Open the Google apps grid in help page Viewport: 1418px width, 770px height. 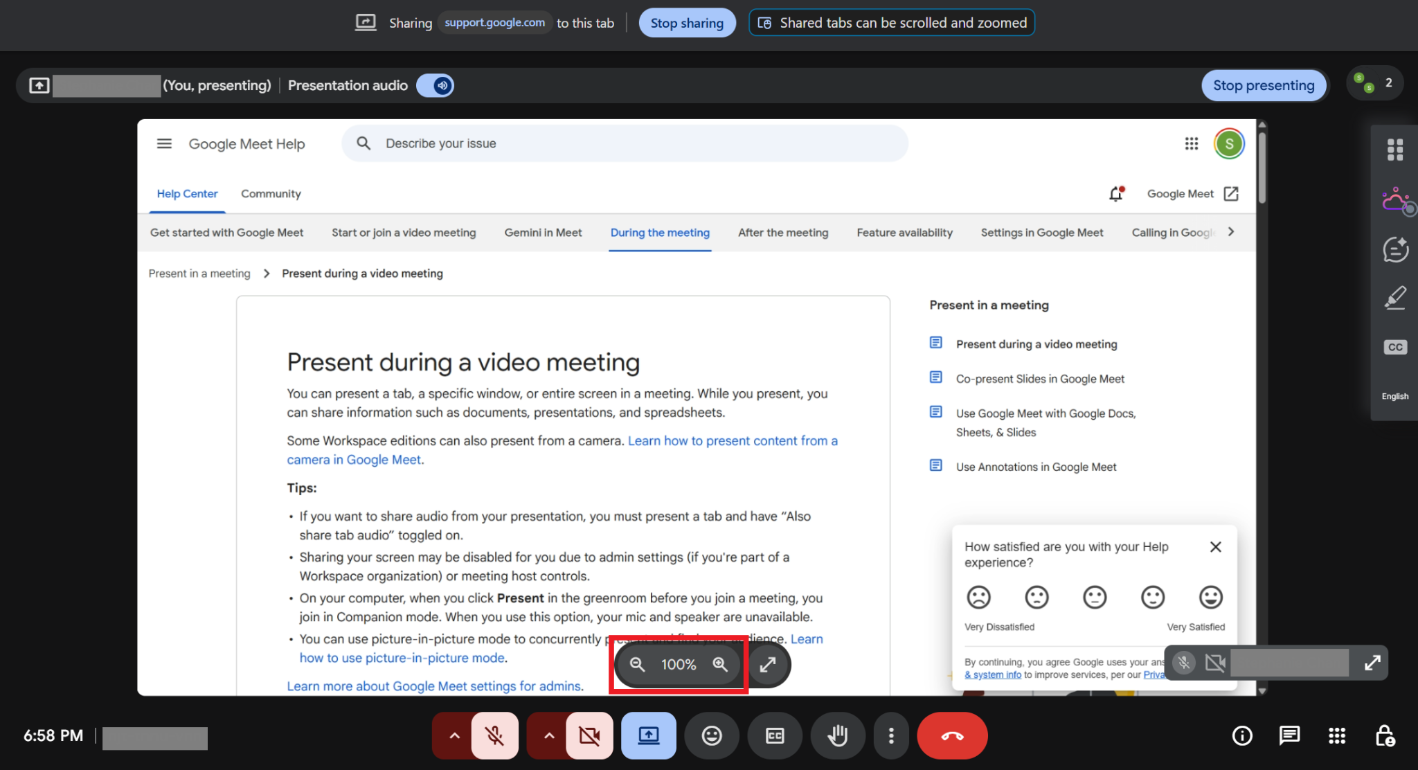(x=1191, y=143)
